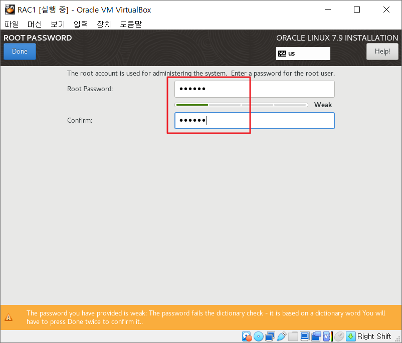This screenshot has width=402, height=343.
Task: Minimize the VirtualBox window
Action: 328,10
